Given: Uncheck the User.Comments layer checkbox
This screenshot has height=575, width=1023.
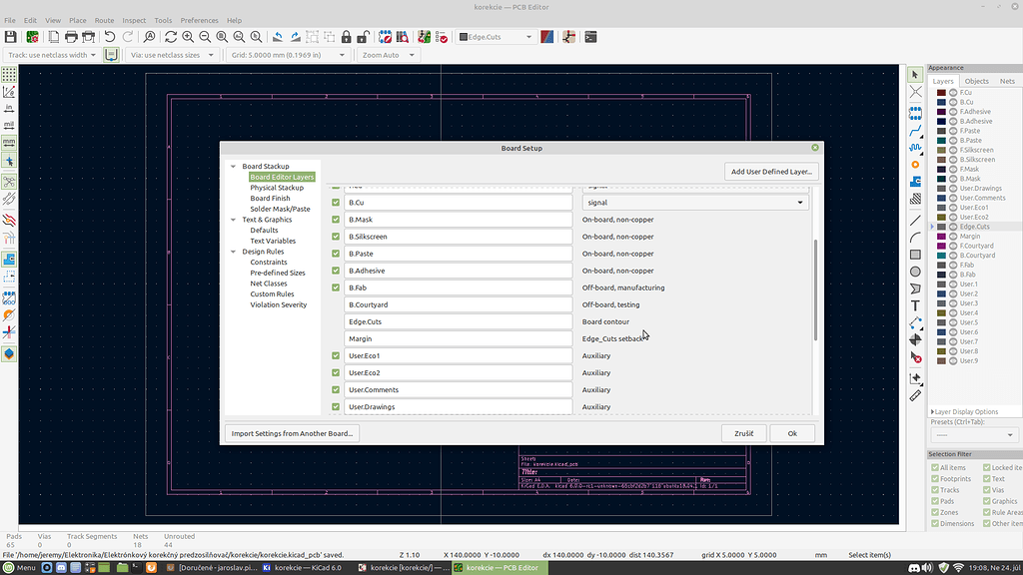Looking at the screenshot, I should click(x=336, y=390).
